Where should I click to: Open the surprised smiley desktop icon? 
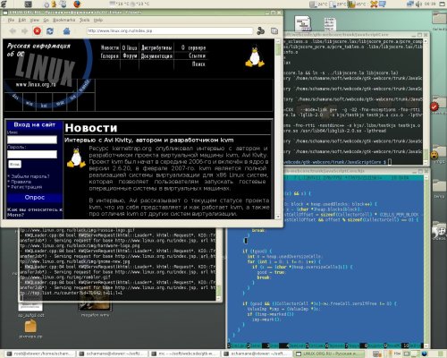click(x=434, y=155)
